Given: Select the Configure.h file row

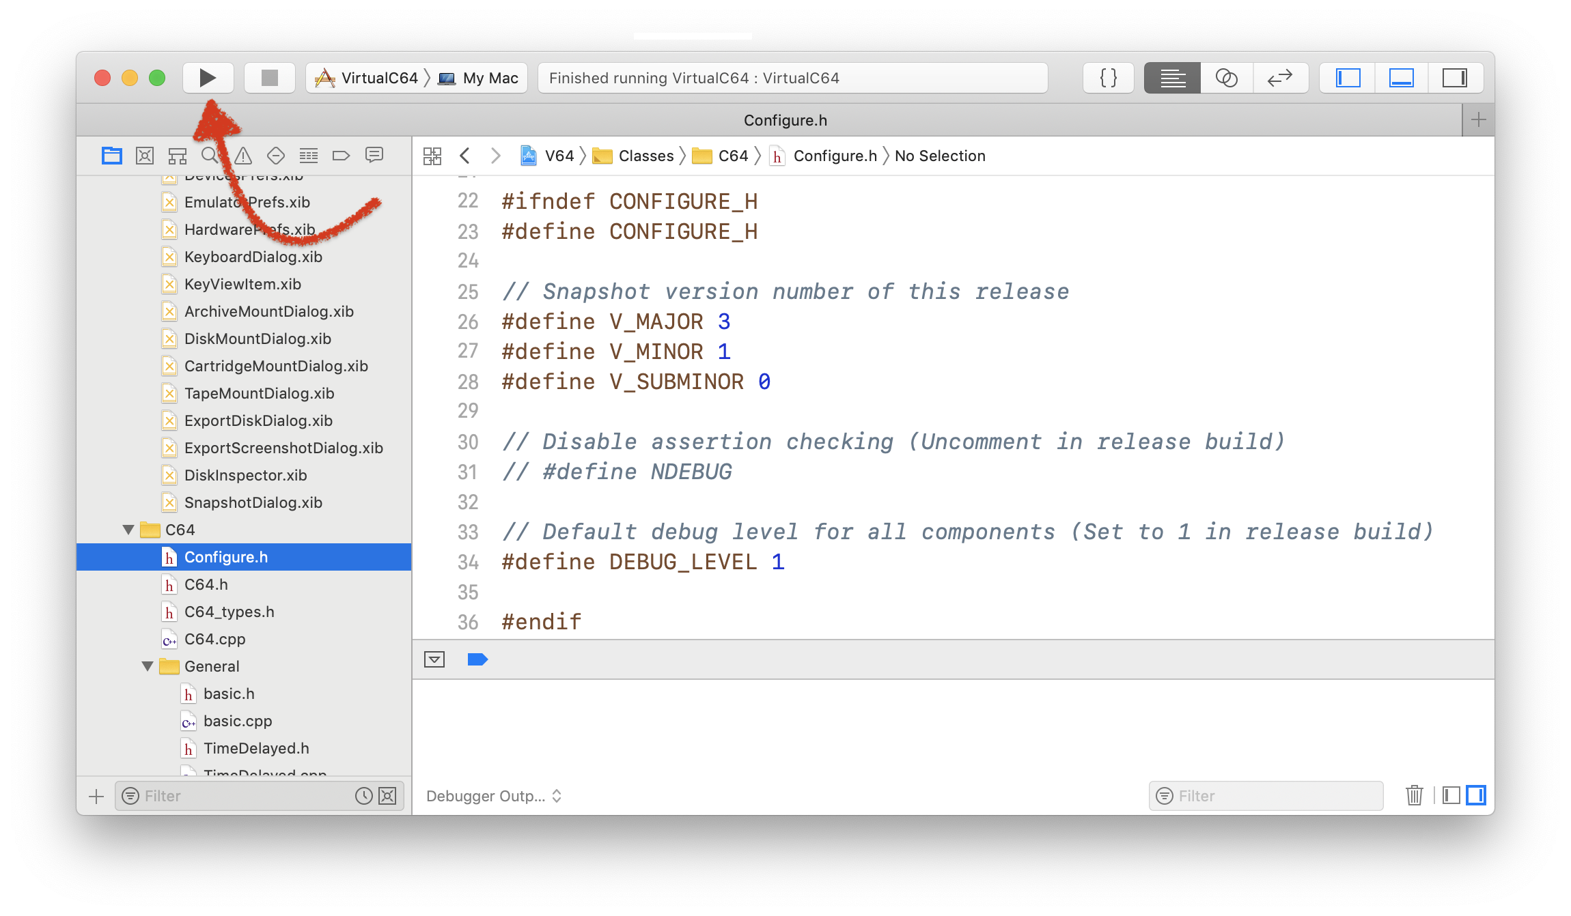Looking at the screenshot, I should pos(244,557).
